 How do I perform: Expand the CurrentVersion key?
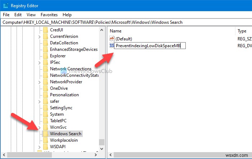(x=39, y=37)
